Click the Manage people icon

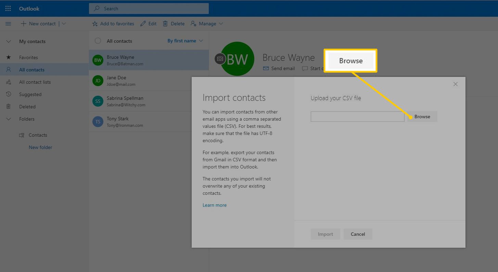tap(193, 24)
